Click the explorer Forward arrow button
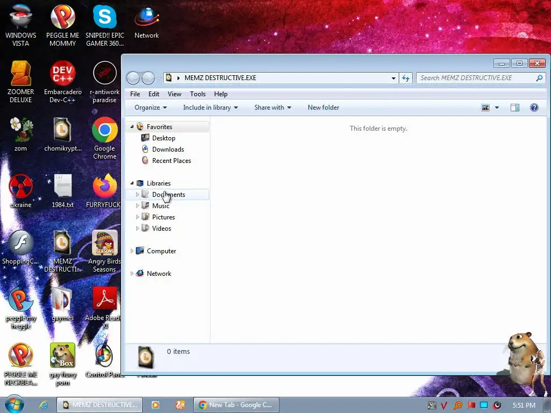Image resolution: width=551 pixels, height=413 pixels. pos(148,78)
